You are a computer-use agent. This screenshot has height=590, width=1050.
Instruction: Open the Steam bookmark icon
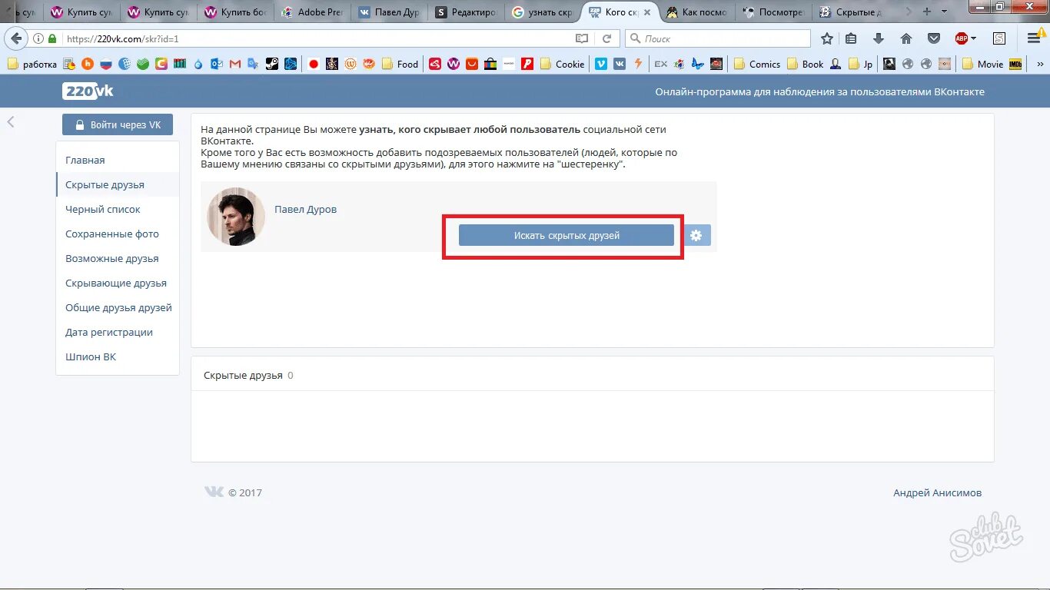(273, 65)
